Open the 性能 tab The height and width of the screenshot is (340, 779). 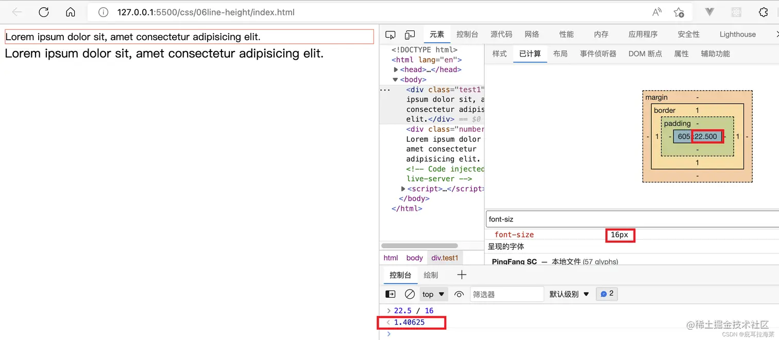click(567, 35)
